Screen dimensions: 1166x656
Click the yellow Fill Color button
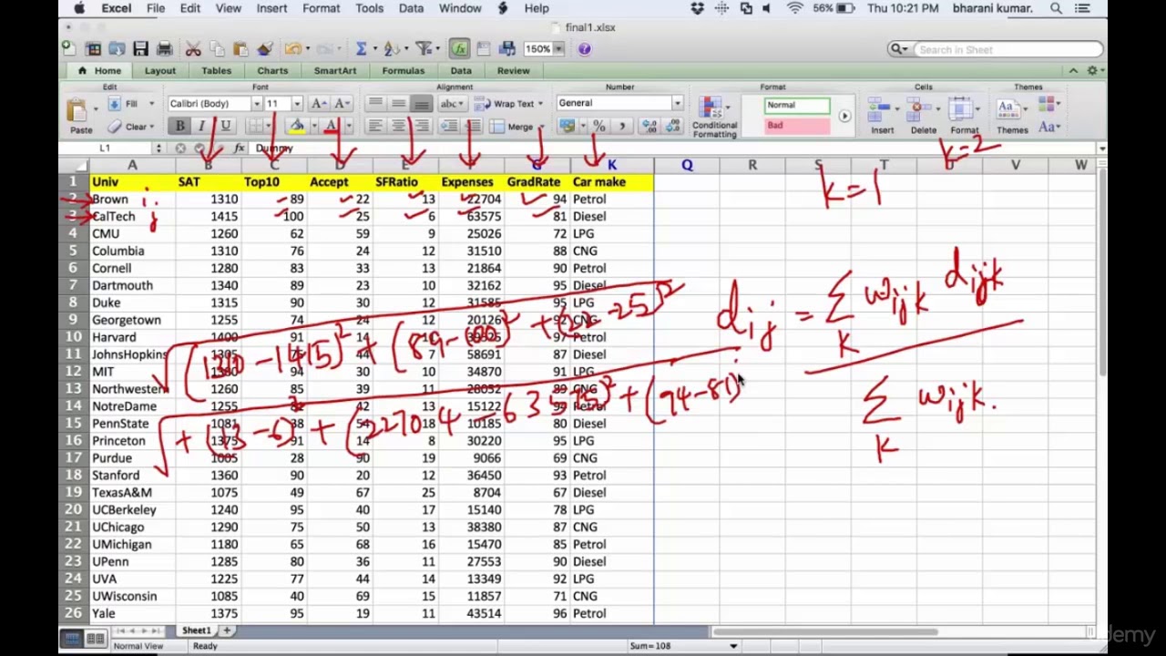pos(296,127)
